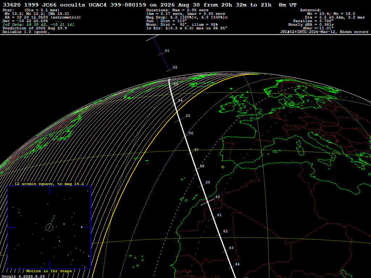Viewport: 371px width, 278px height.
Task: Click the '12 arcmin square, to mag 14.2' caption
Action: click(x=49, y=184)
